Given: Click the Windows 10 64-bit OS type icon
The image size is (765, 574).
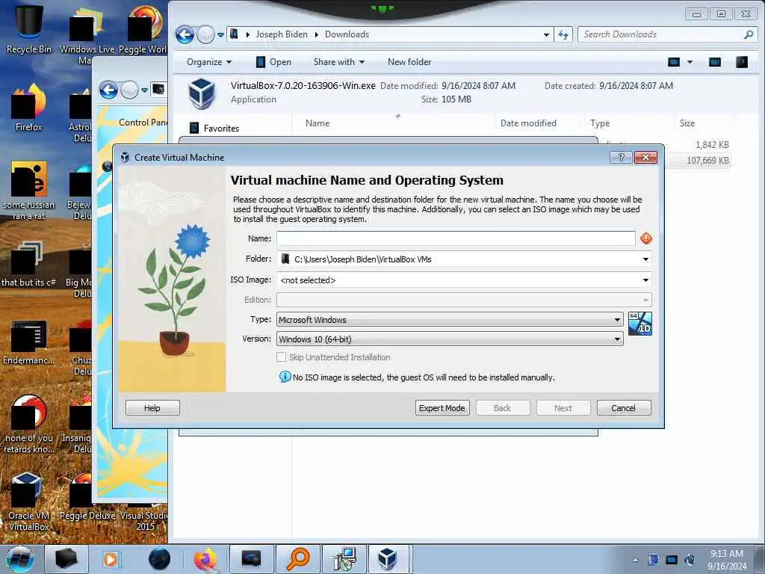Looking at the screenshot, I should [639, 324].
